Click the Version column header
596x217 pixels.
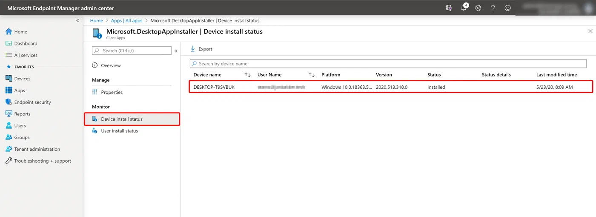tap(384, 75)
